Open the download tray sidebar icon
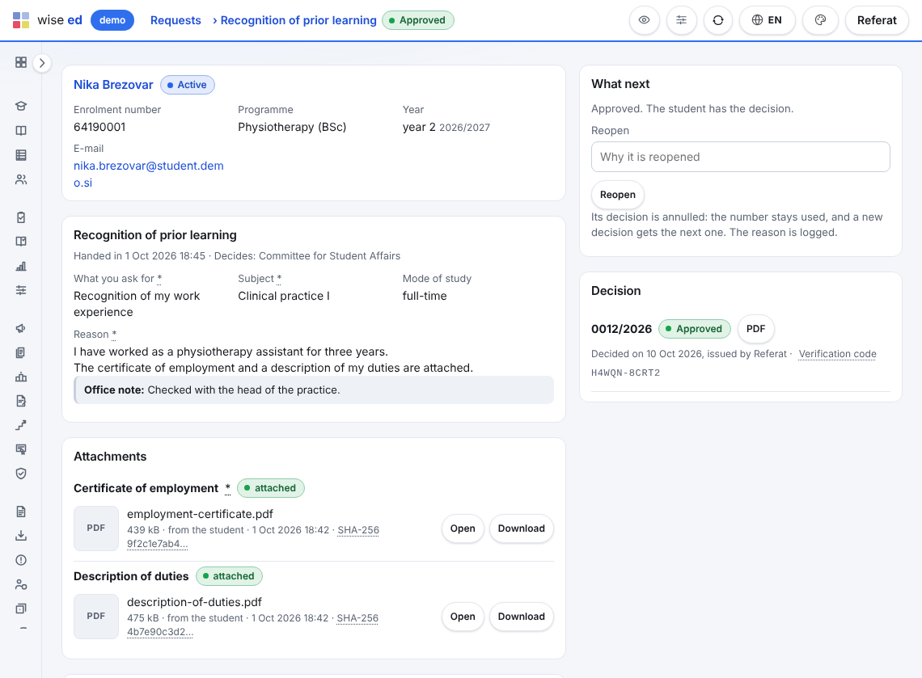The height and width of the screenshot is (678, 922). click(x=21, y=536)
